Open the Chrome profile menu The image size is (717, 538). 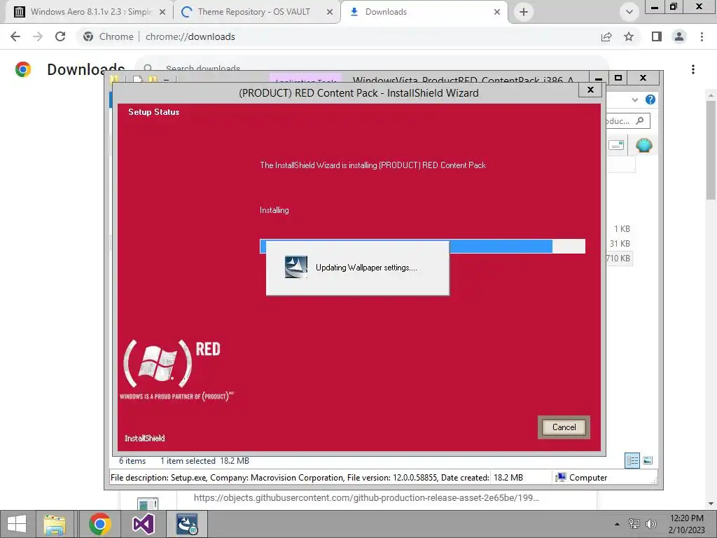click(679, 36)
